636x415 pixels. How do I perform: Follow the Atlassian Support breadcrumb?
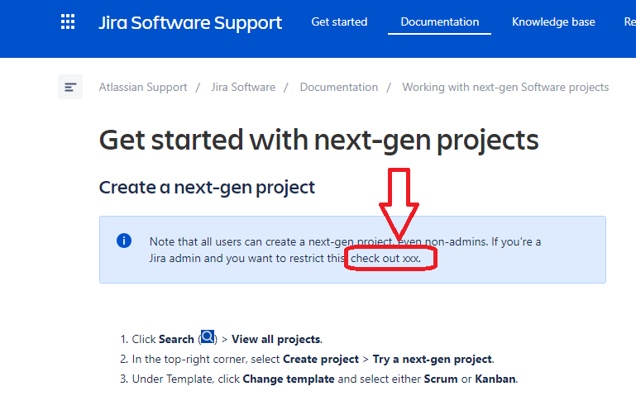(143, 87)
